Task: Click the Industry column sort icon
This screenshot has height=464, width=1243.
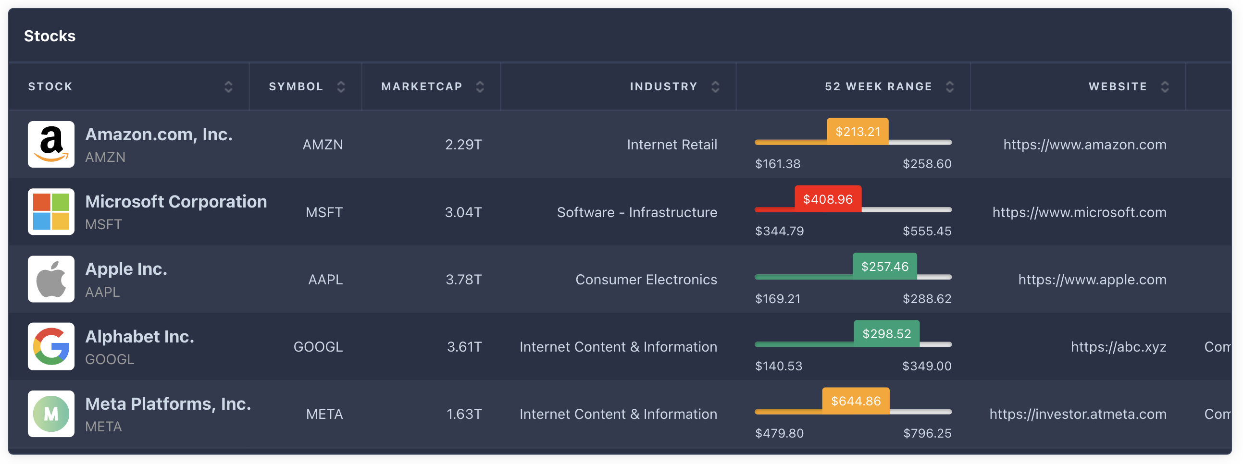Action: click(x=715, y=87)
